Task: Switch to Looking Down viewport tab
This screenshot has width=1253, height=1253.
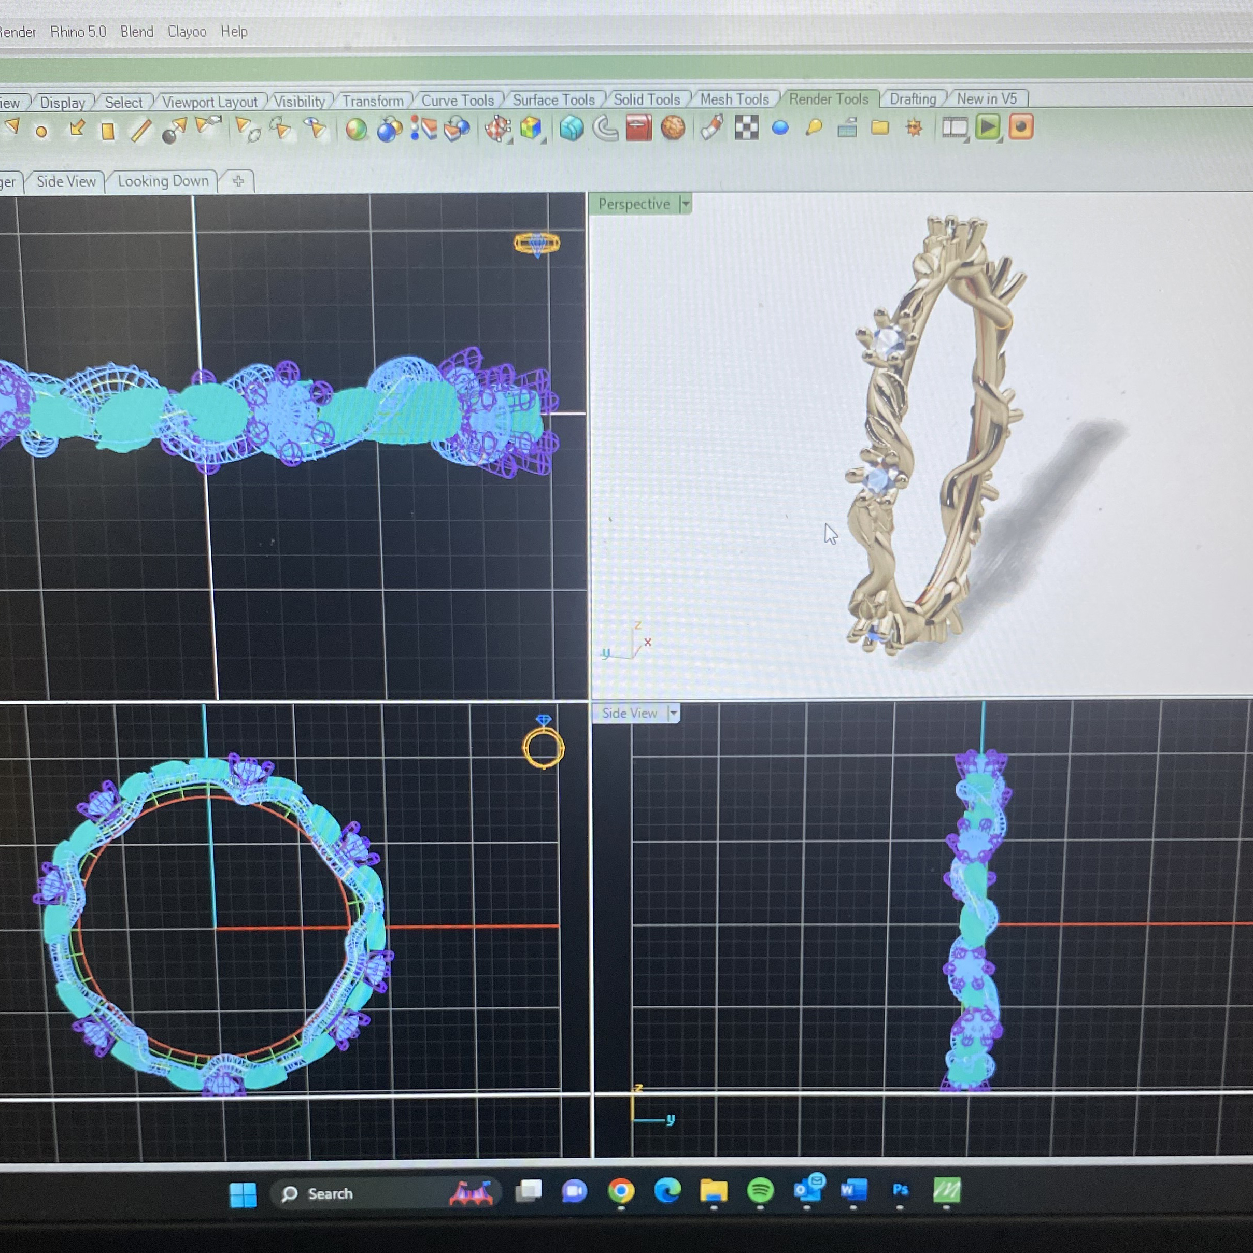Action: (x=163, y=180)
